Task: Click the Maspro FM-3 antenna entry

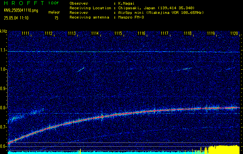Action: tap(131, 17)
